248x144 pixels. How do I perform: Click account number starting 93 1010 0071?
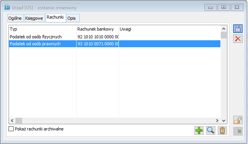pyautogui.click(x=98, y=44)
